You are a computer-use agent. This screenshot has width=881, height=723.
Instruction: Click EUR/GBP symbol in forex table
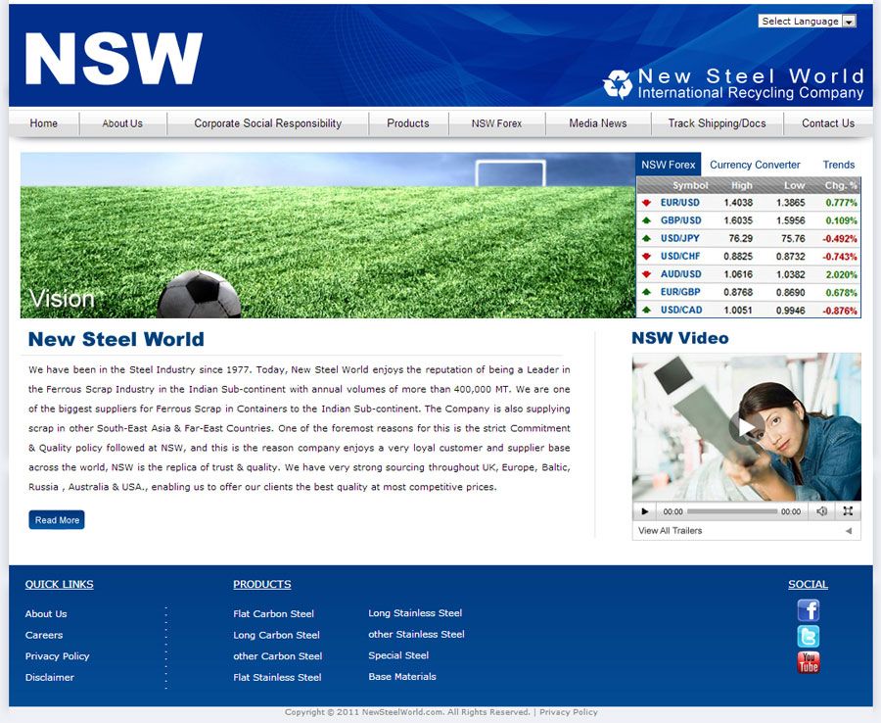coord(680,292)
